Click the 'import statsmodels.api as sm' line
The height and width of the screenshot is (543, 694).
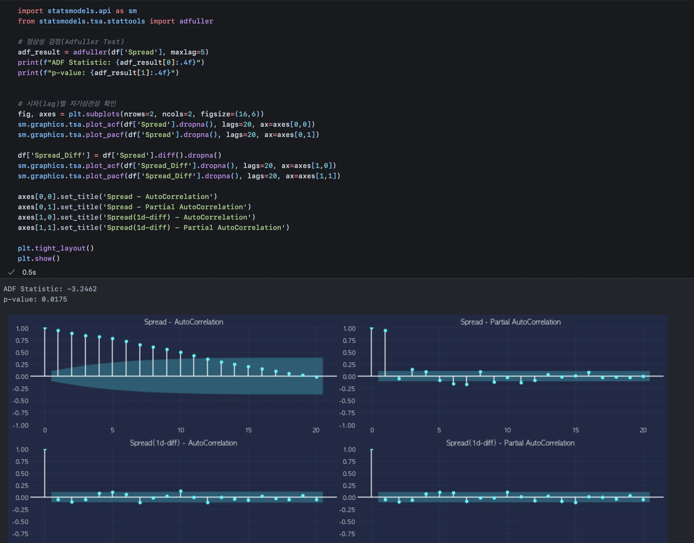coord(77,11)
